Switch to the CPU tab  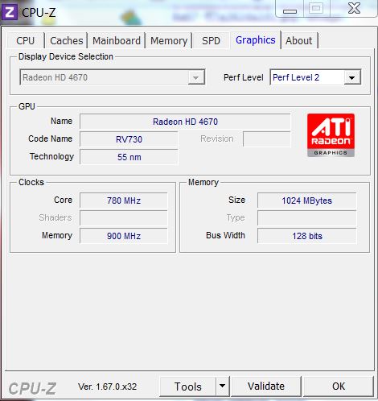coord(26,41)
